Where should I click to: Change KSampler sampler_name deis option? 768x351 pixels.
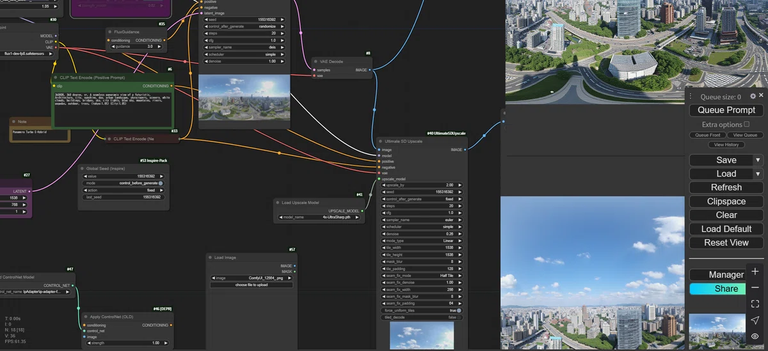click(243, 47)
